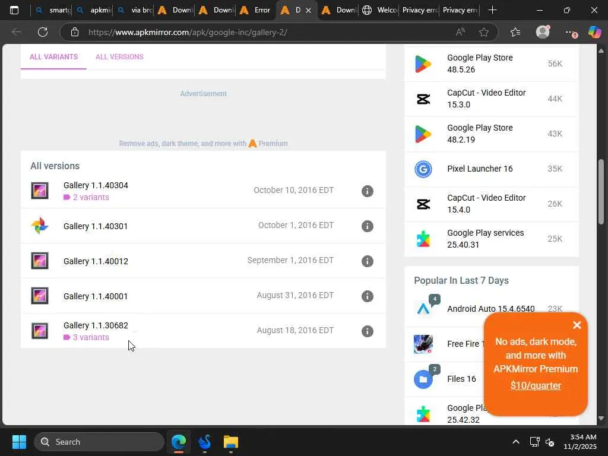Click the pinwheel icon of Gallery 1.1.40301

click(x=40, y=226)
